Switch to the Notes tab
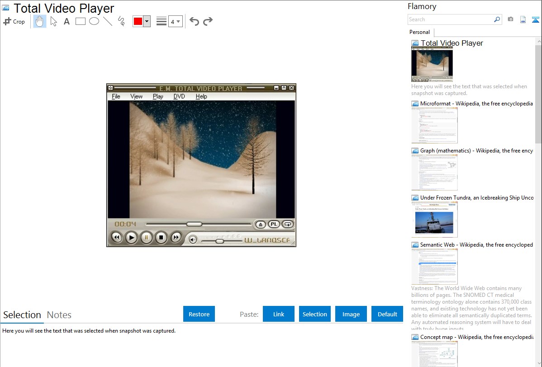 click(x=59, y=315)
